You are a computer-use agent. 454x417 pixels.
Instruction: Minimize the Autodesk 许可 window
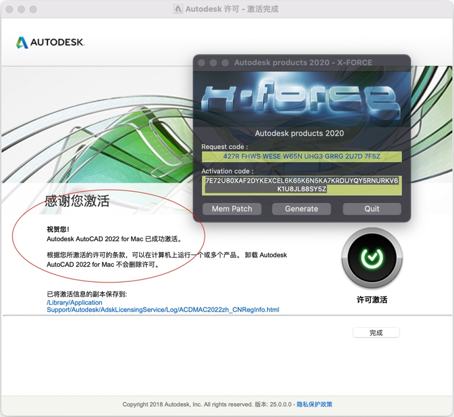click(21, 10)
